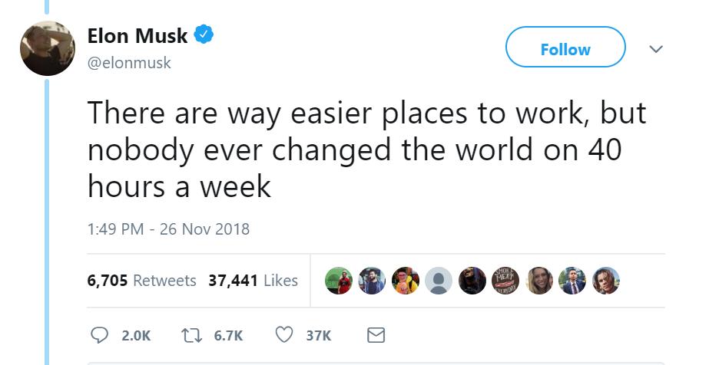Image resolution: width=709 pixels, height=365 pixels.
Task: Click the tweet text about 40 hours
Action: click(x=366, y=149)
